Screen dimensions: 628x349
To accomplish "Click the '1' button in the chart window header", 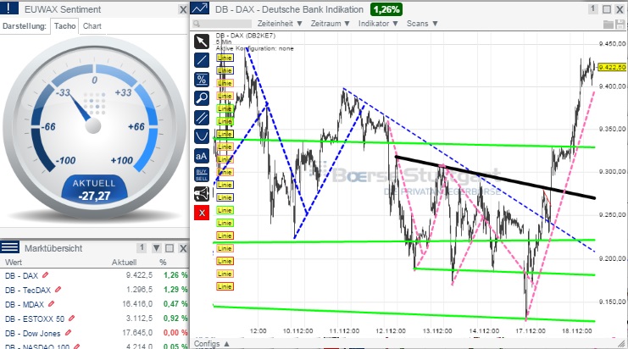I will click(x=593, y=8).
